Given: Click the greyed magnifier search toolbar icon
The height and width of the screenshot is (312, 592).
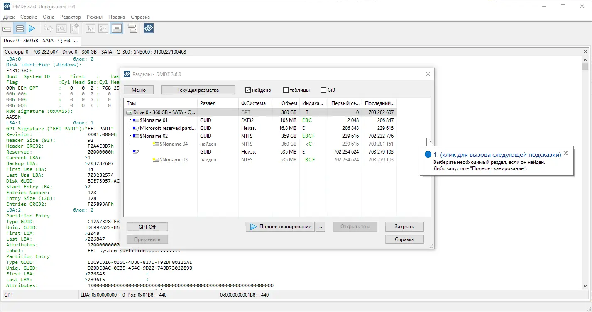Looking at the screenshot, I should [61, 29].
